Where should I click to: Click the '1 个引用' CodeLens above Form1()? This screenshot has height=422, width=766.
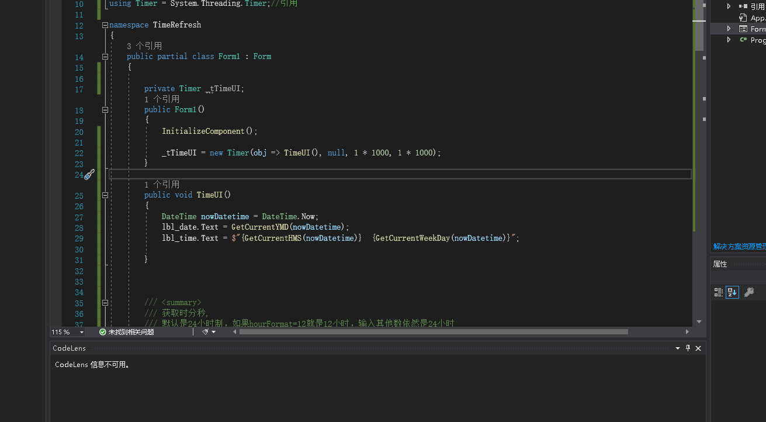[162, 99]
